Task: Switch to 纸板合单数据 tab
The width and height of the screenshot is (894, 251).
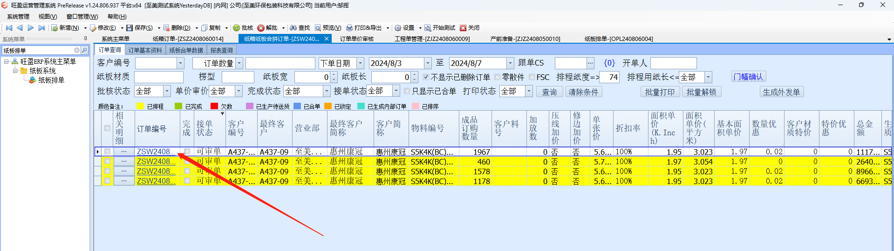Action: click(186, 50)
